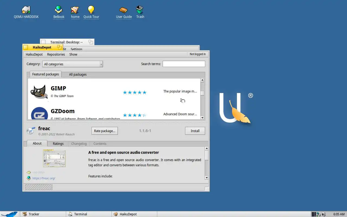Click the progress bar in the status area
This screenshot has height=217, width=347.
click(38, 187)
